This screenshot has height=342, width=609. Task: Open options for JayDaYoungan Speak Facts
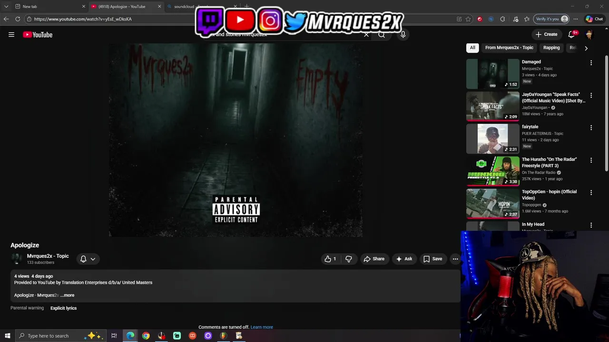tap(591, 95)
